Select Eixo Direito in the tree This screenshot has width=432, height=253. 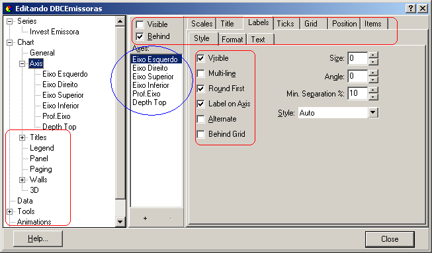coord(60,85)
